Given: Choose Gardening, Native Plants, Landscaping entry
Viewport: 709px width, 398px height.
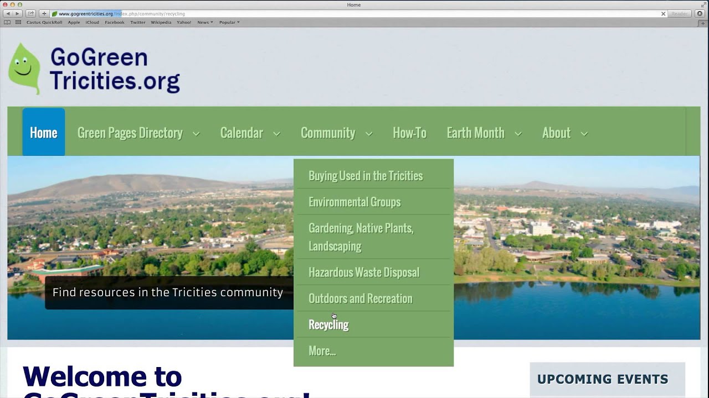Looking at the screenshot, I should click(373, 237).
